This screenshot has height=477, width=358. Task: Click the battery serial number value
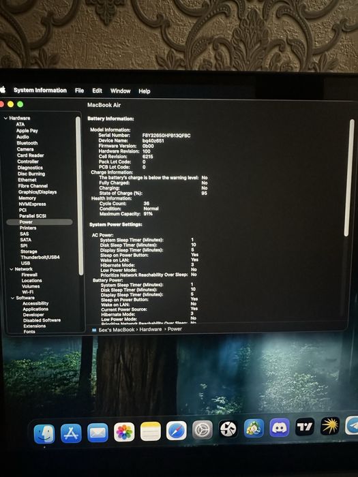pos(166,136)
